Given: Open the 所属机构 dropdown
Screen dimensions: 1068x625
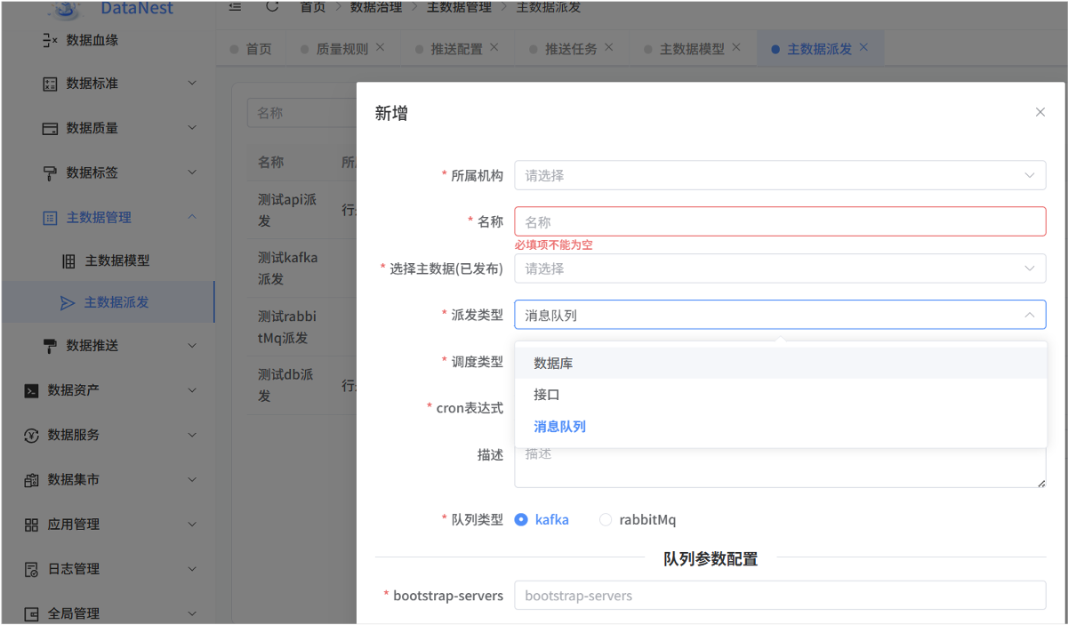Looking at the screenshot, I should click(779, 175).
